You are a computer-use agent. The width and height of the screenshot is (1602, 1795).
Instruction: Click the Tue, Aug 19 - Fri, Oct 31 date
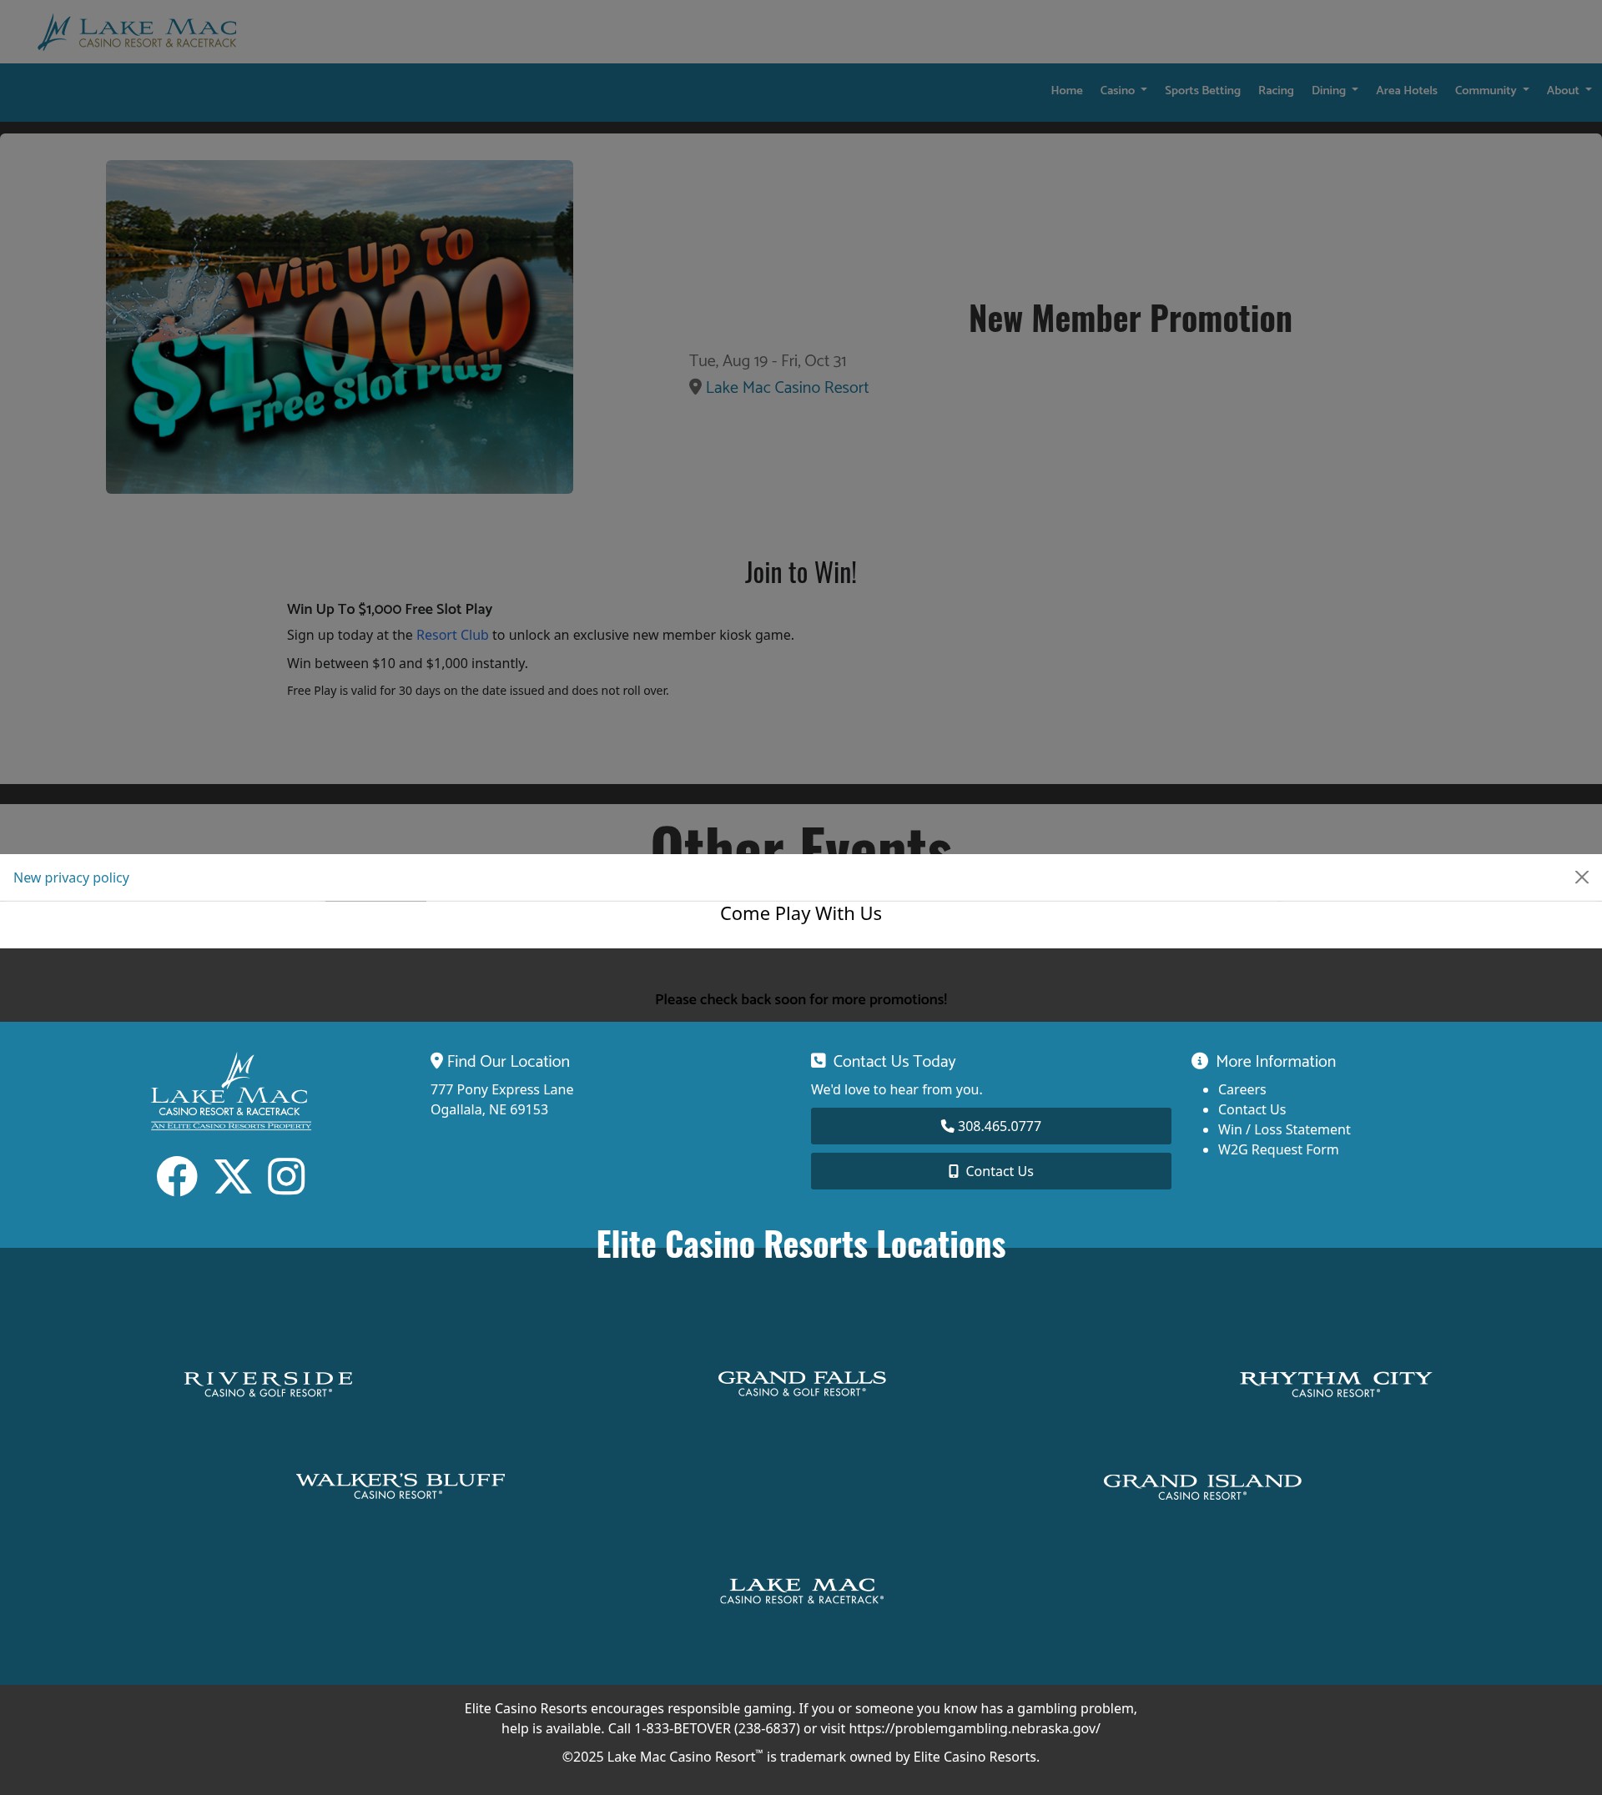768,361
